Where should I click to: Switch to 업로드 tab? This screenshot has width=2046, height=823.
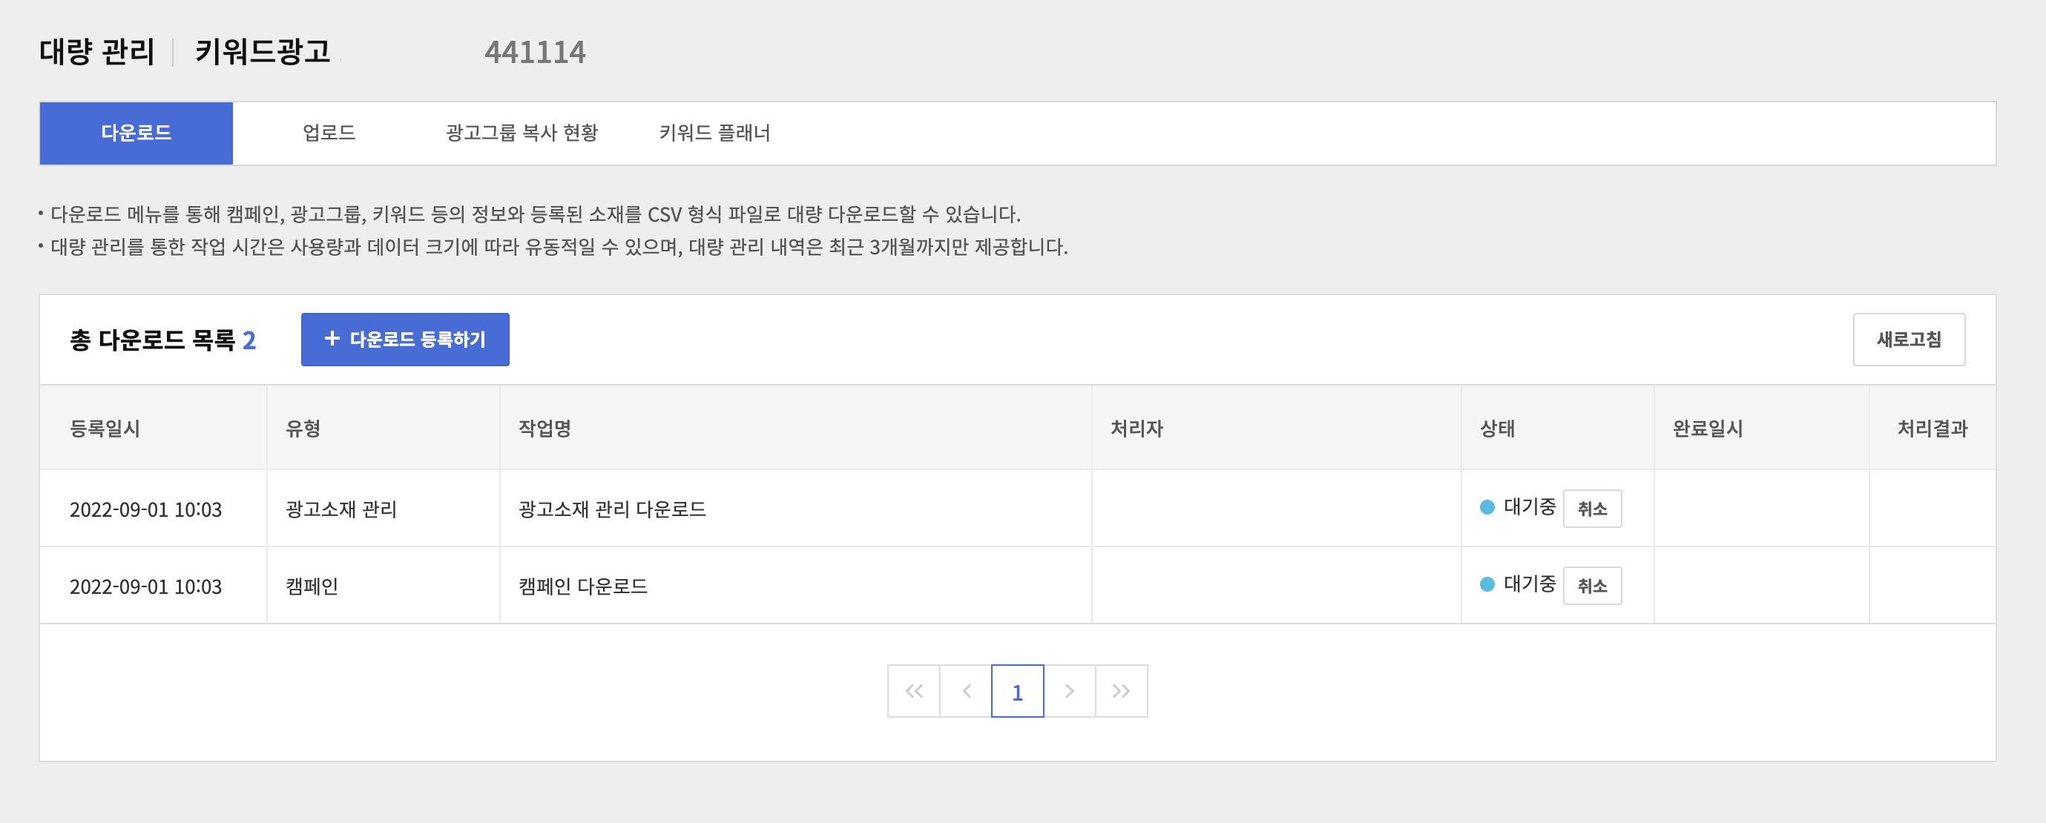coord(329,133)
